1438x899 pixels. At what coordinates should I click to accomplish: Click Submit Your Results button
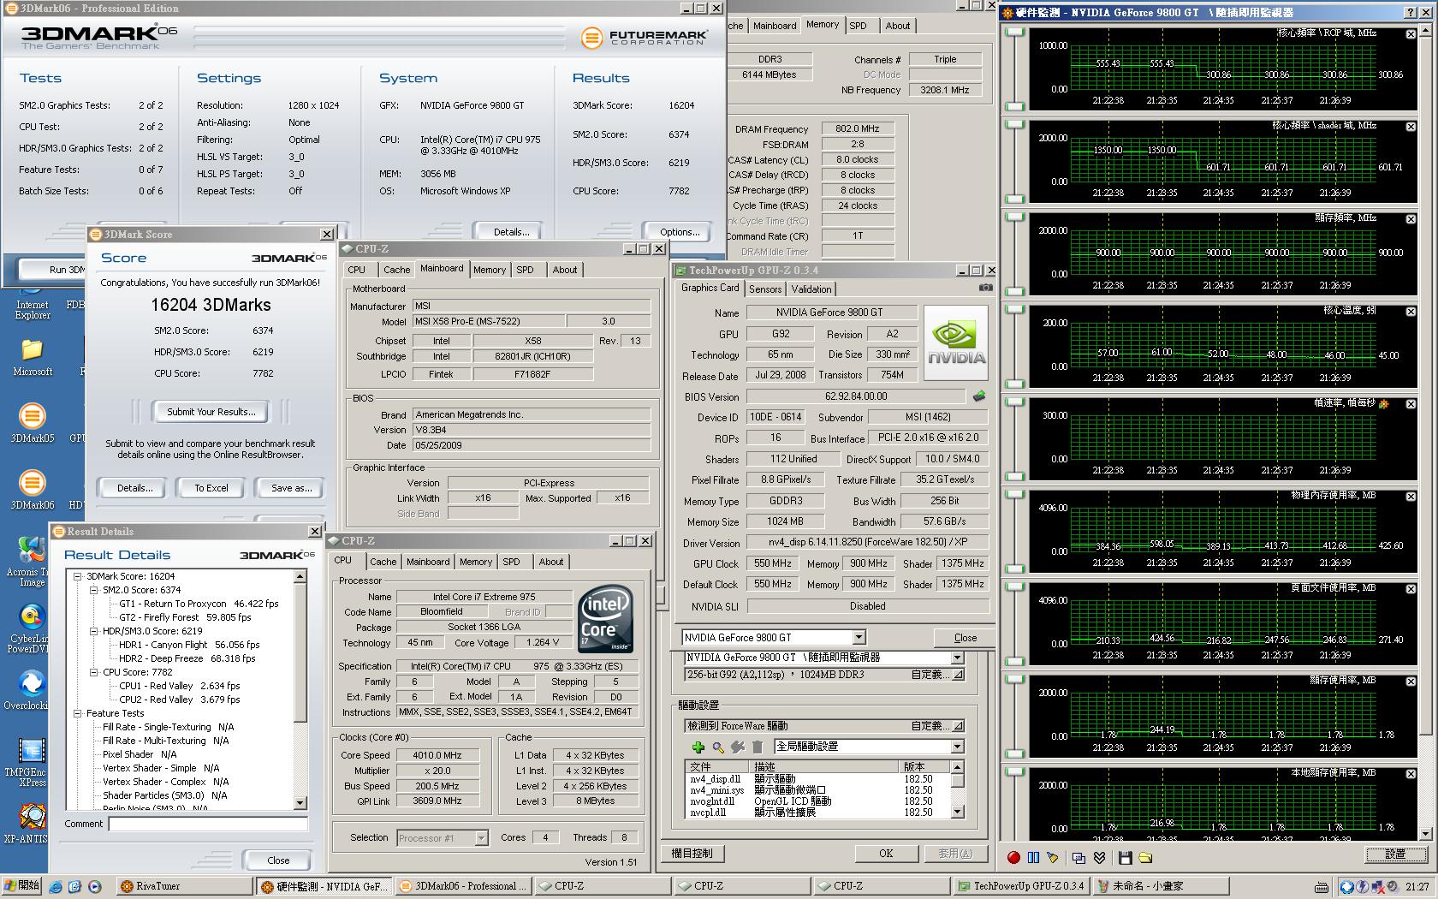point(211,412)
